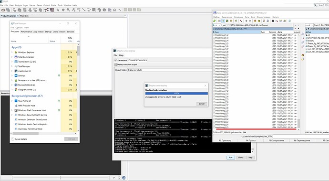Click the Close button in Snaphu-unwrapping window
329x181 pixels.
pos(240,158)
